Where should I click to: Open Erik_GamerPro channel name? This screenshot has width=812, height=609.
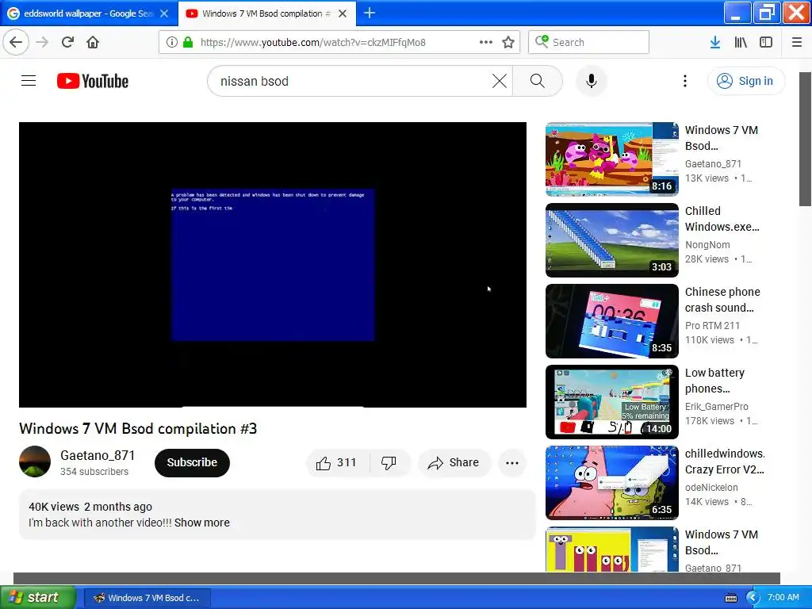(x=716, y=407)
